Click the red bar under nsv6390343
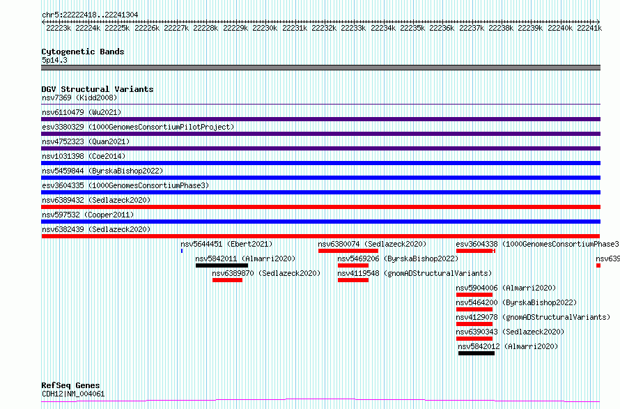 pyautogui.click(x=474, y=339)
